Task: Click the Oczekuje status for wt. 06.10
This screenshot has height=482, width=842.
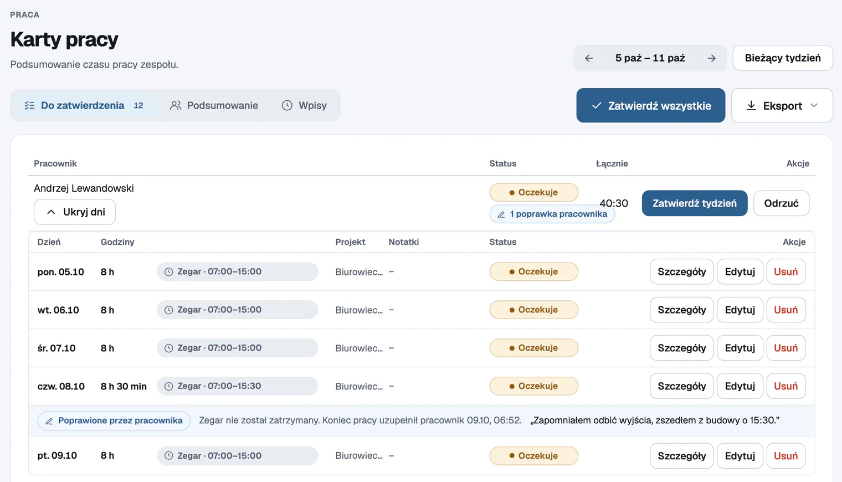Action: pos(534,310)
